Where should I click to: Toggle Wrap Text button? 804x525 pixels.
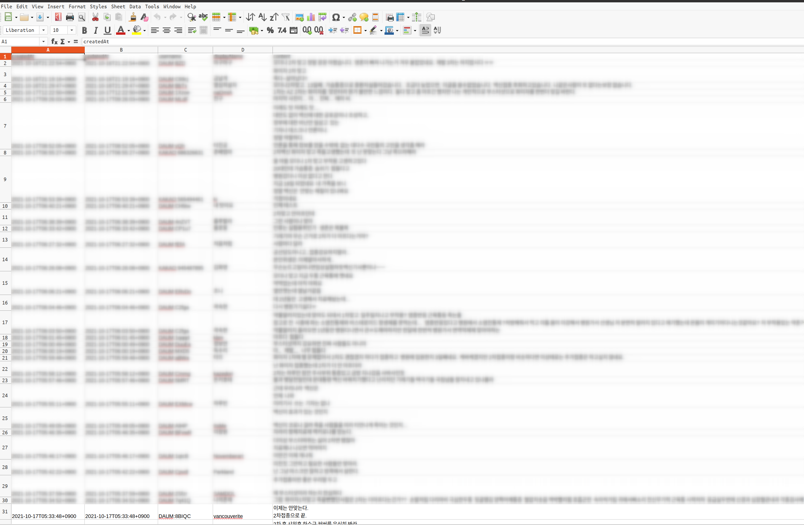(192, 30)
